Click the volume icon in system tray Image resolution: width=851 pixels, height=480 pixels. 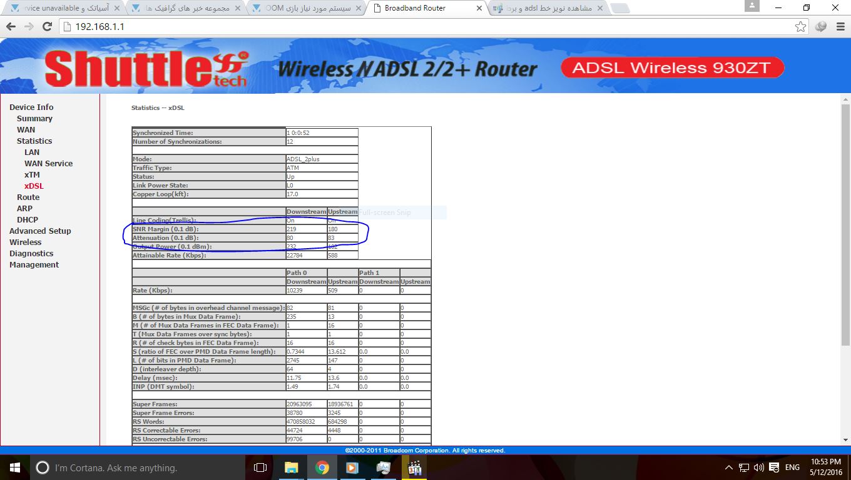759,467
